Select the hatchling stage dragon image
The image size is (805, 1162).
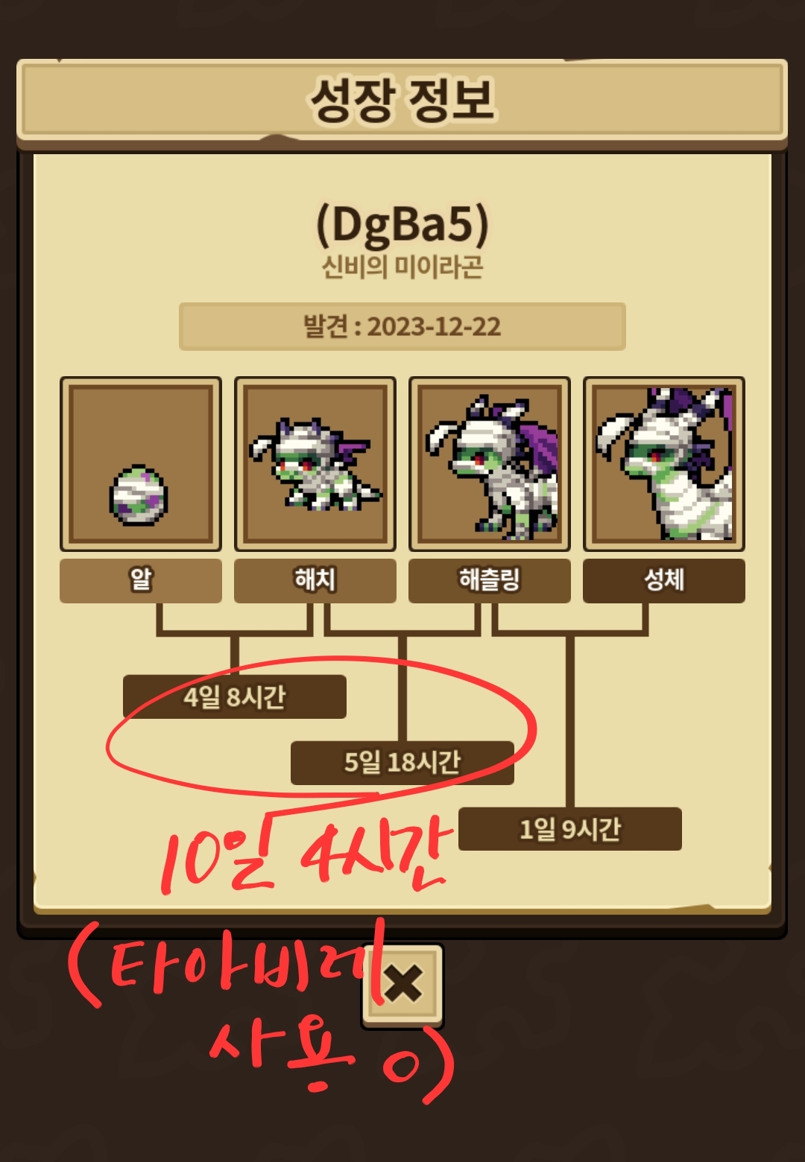[x=490, y=463]
